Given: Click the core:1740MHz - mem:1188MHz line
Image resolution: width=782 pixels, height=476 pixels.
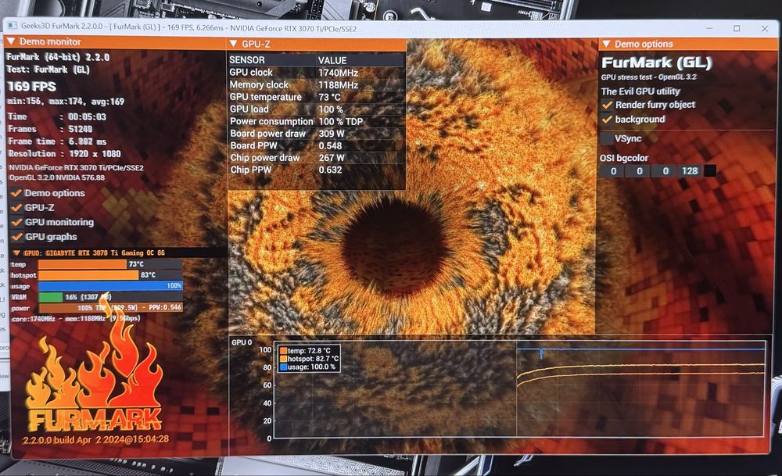Looking at the screenshot, I should [x=76, y=318].
